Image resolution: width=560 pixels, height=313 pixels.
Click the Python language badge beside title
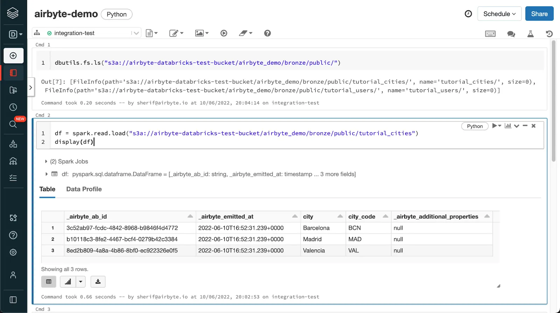point(117,14)
